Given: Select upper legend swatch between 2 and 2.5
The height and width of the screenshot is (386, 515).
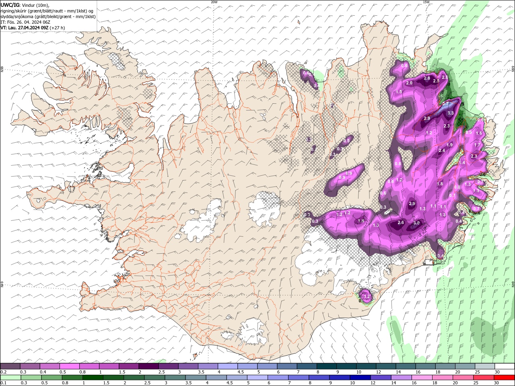Looking at the screenshot, I should click(x=148, y=366).
